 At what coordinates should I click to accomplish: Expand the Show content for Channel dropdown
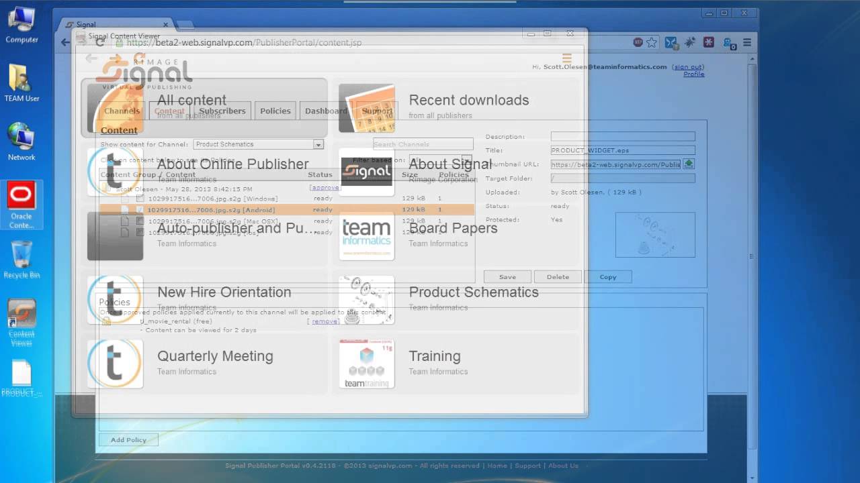click(258, 144)
